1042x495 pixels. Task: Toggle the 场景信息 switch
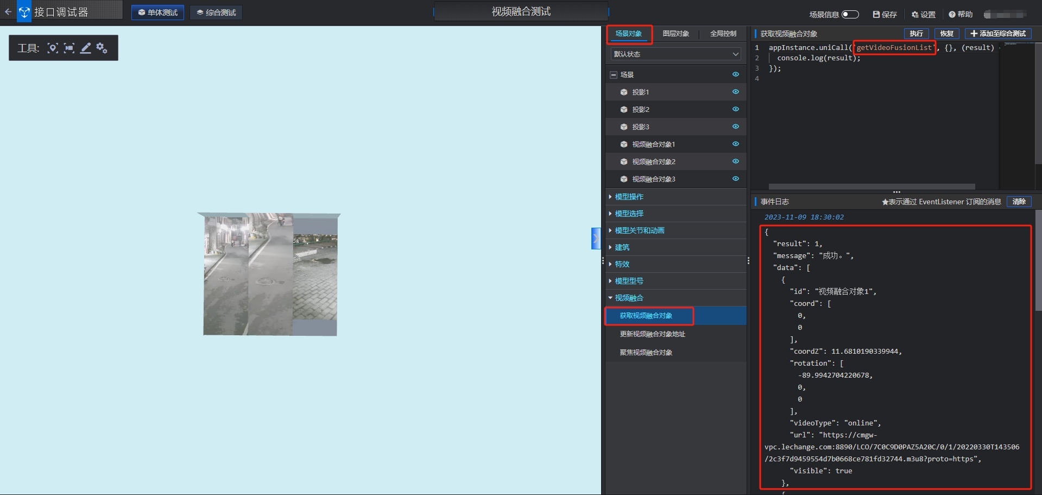click(850, 15)
